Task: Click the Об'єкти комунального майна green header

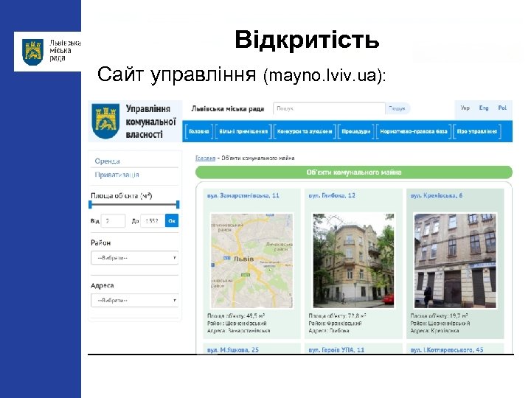Action: [354, 172]
